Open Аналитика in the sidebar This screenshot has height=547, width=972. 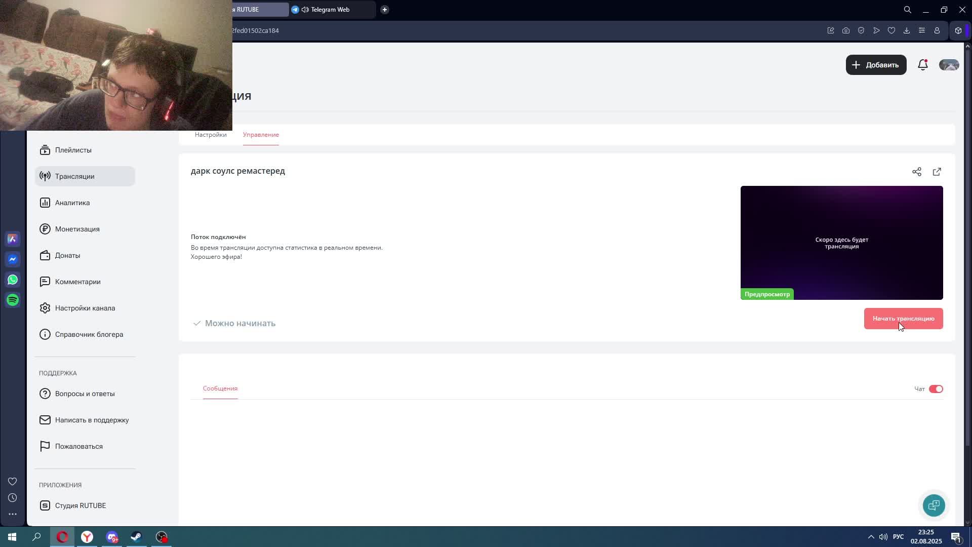(x=72, y=203)
